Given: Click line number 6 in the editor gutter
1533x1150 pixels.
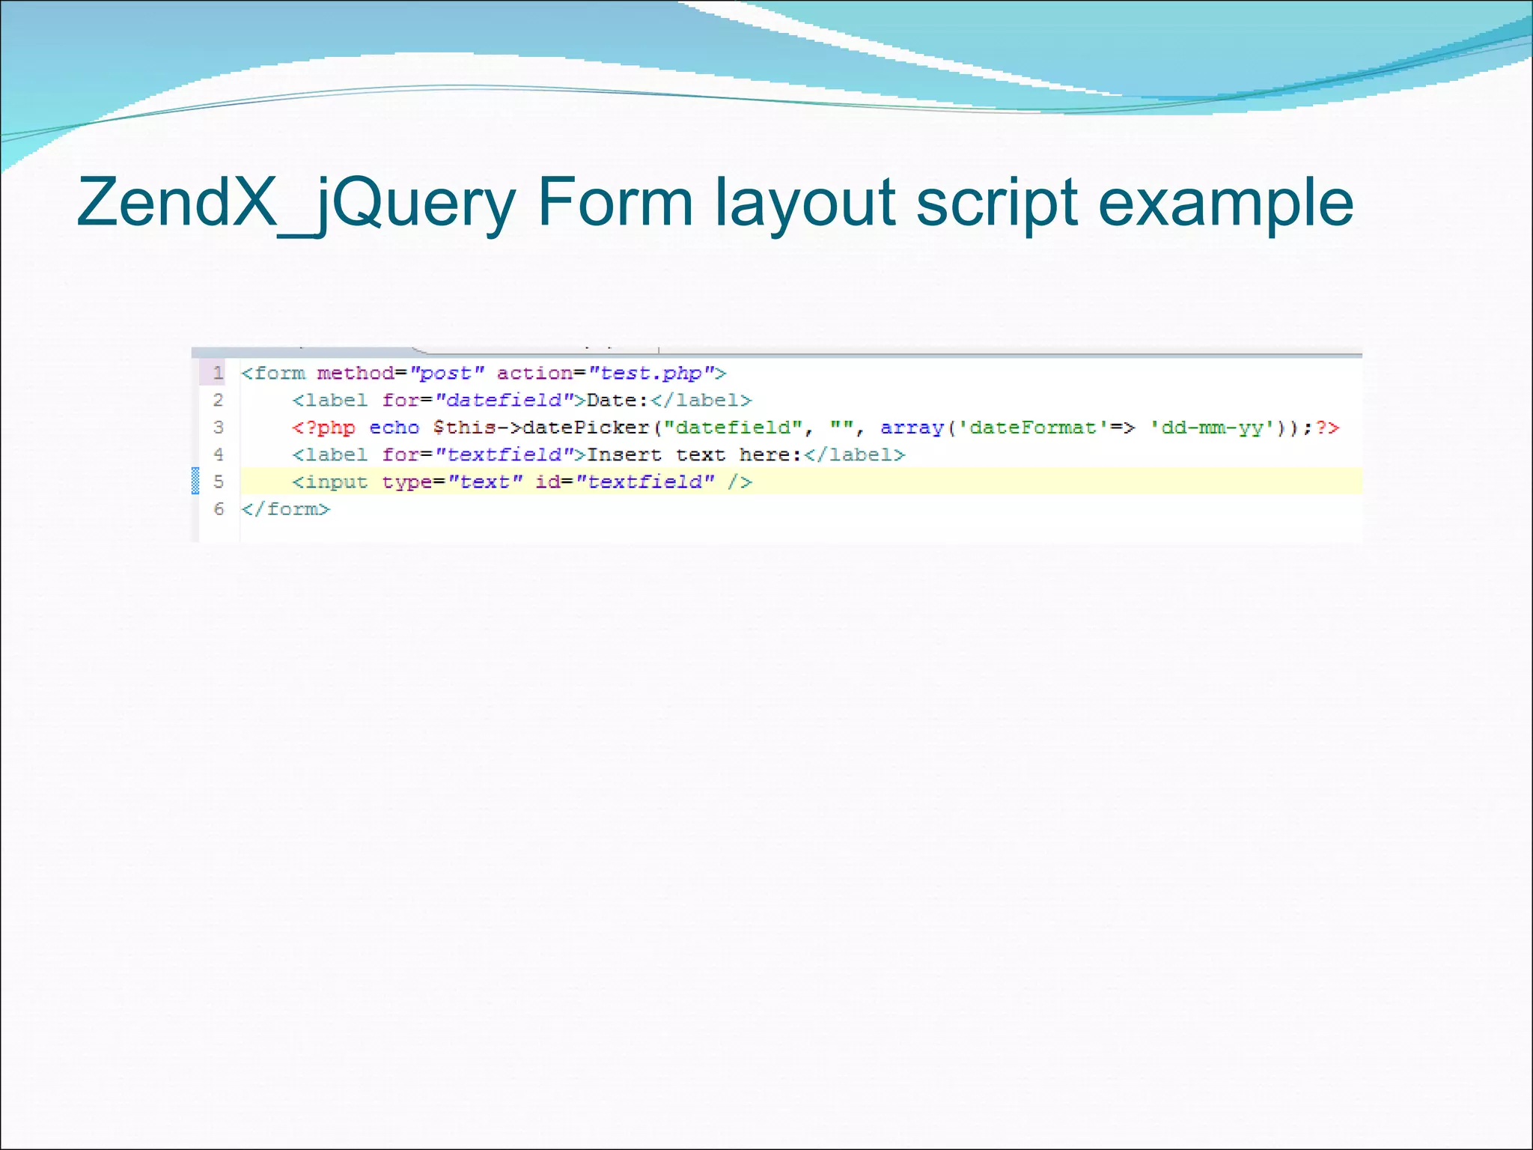Looking at the screenshot, I should tap(218, 509).
